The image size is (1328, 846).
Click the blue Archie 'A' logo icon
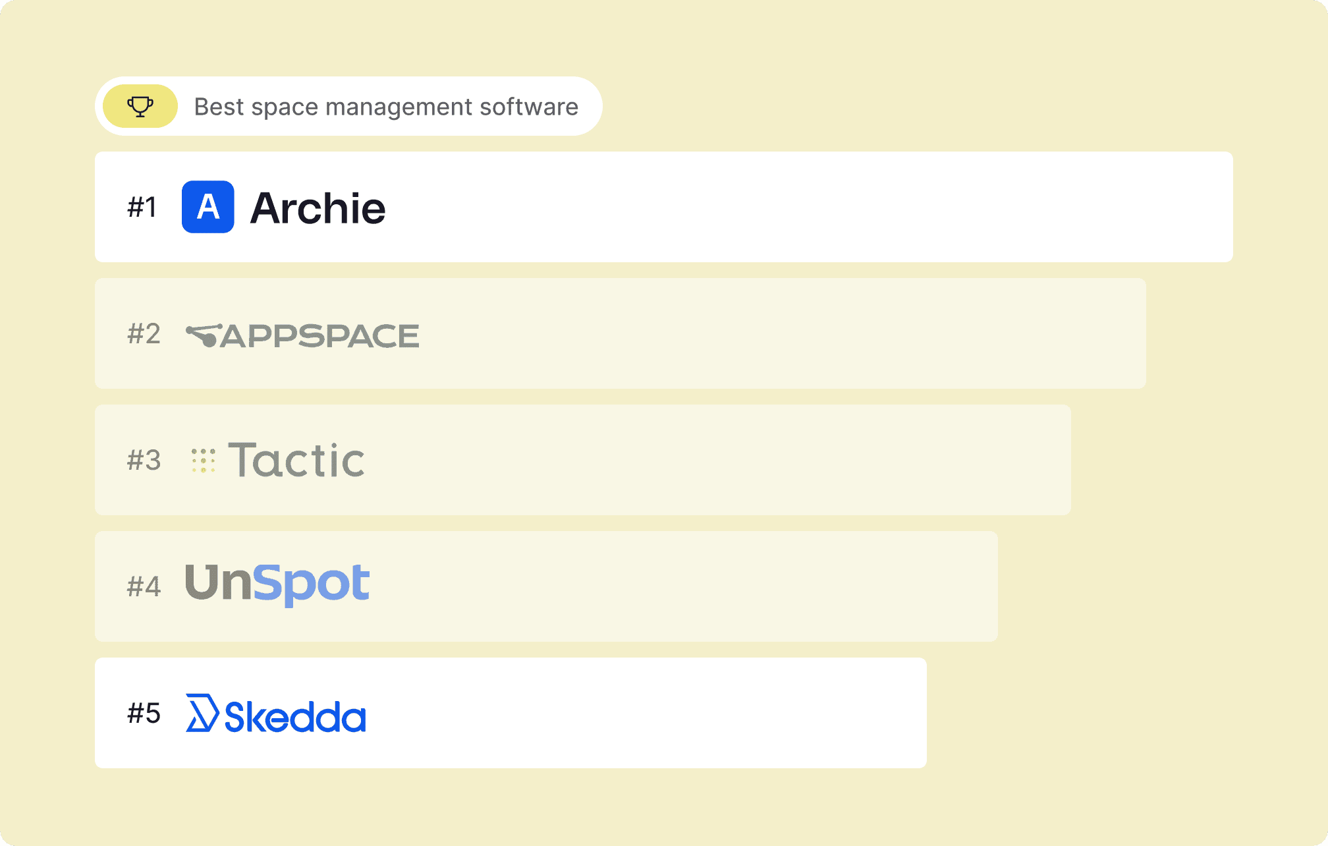coord(208,207)
